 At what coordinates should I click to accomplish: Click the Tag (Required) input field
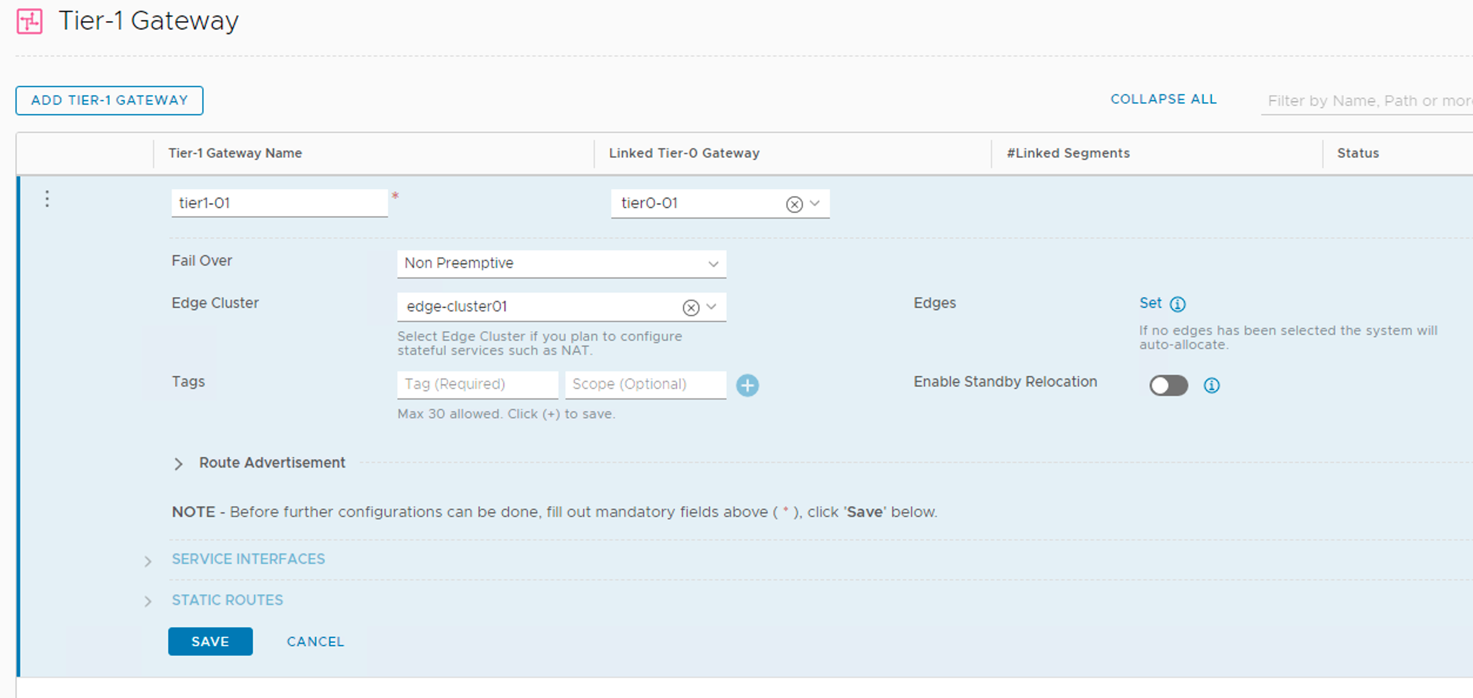pos(477,384)
